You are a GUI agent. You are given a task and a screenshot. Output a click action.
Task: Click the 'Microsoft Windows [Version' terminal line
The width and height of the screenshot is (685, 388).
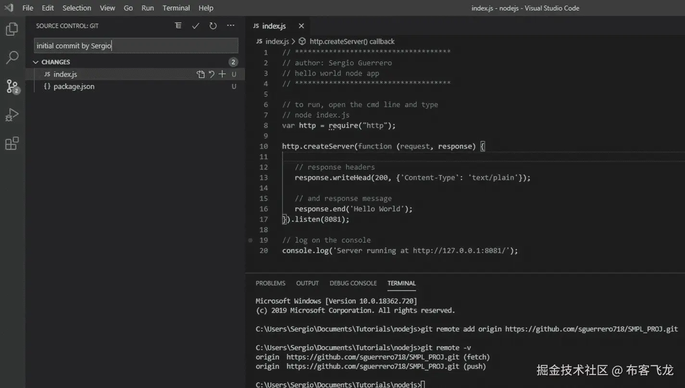(336, 301)
